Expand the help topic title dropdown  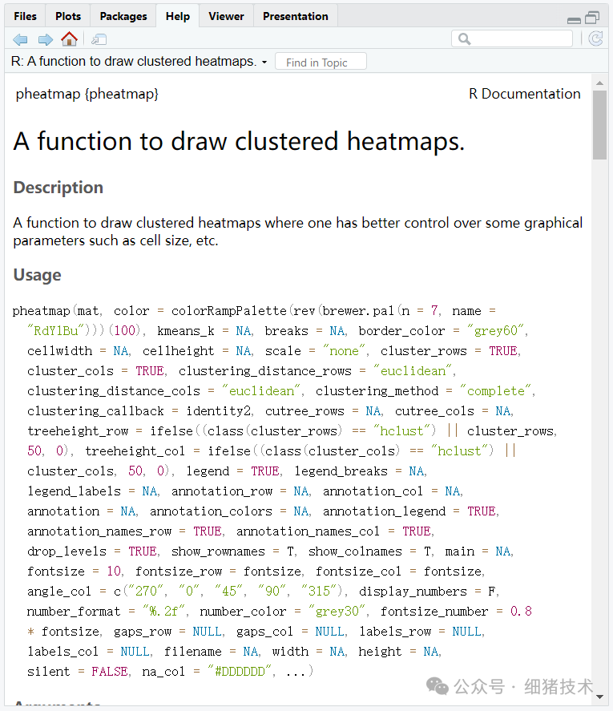(264, 63)
